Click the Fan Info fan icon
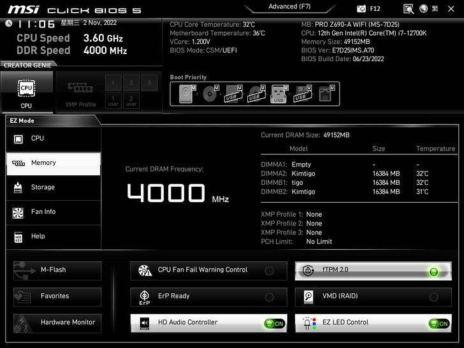 coord(18,213)
